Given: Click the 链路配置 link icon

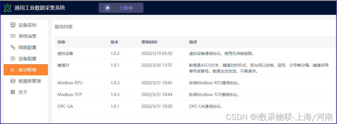Looking at the screenshot, I should (13, 47).
